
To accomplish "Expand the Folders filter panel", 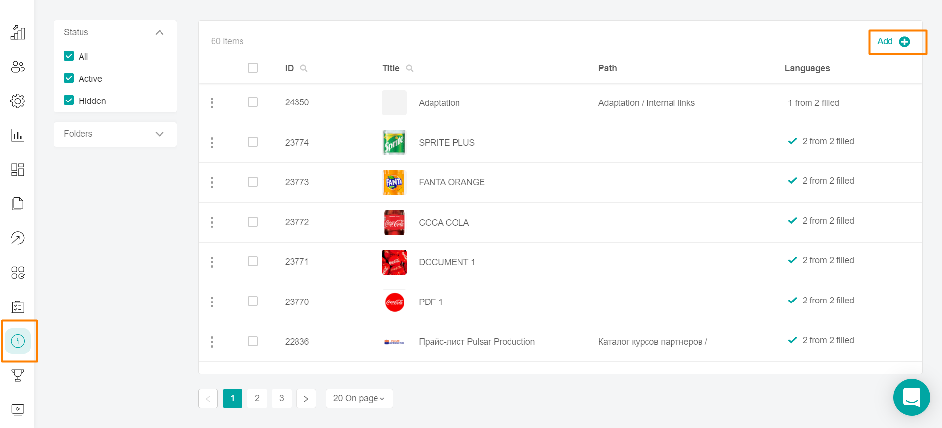I will (x=160, y=134).
